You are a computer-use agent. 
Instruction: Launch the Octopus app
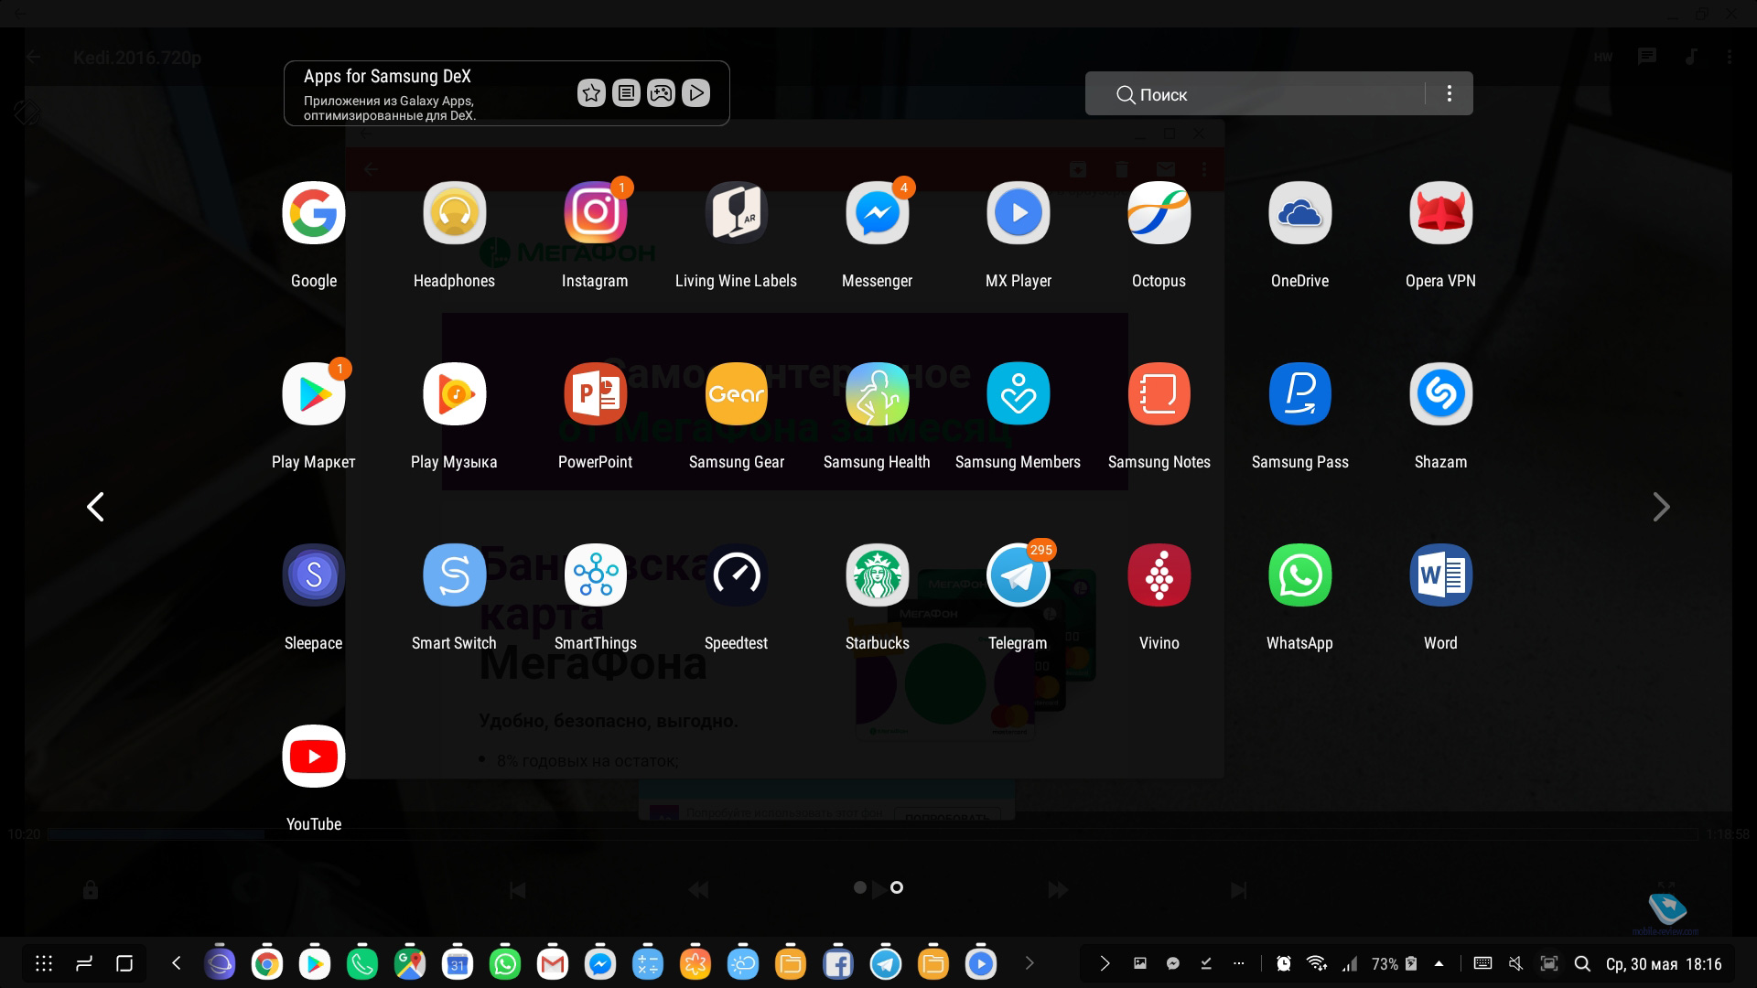click(x=1159, y=213)
